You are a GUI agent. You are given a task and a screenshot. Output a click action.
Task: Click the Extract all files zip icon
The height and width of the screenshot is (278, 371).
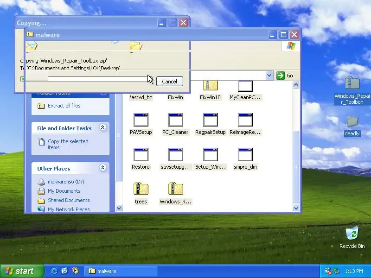41,106
